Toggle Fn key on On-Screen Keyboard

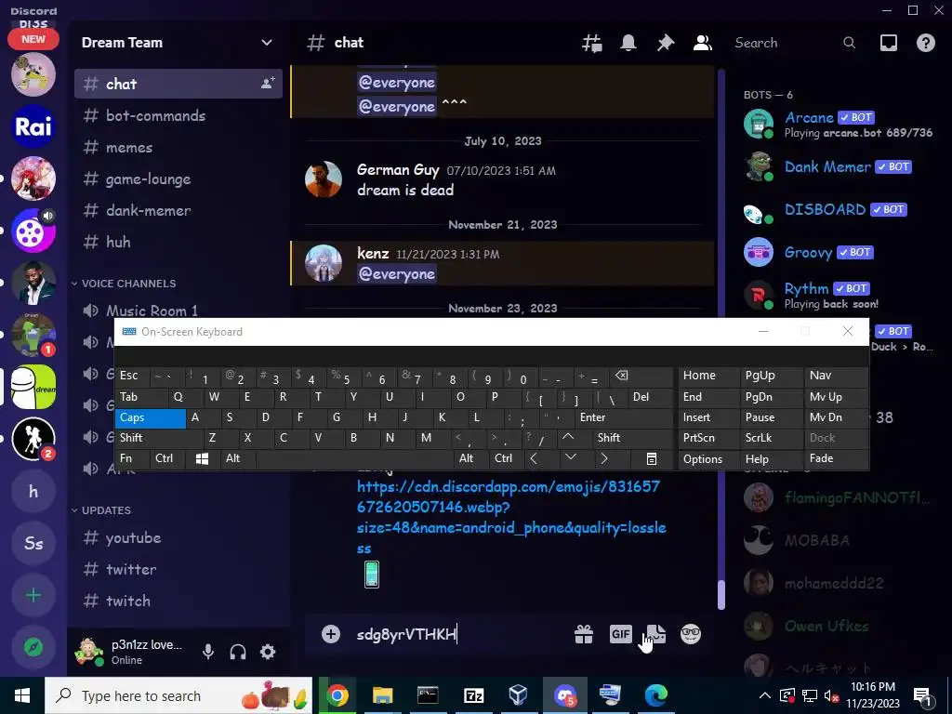[x=132, y=458]
